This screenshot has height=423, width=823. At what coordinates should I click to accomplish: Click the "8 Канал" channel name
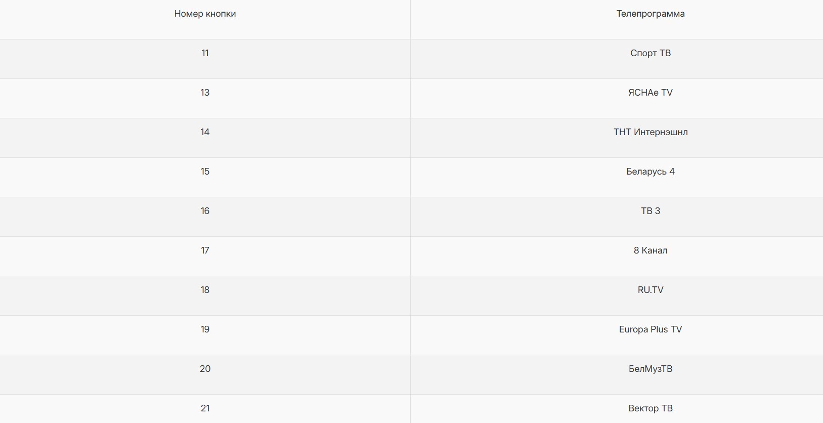[x=650, y=251]
